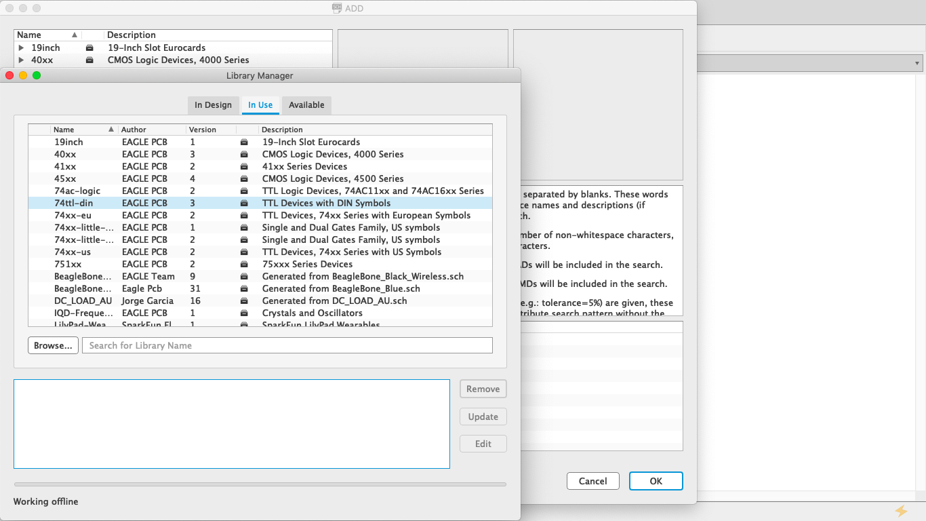Click managed-library icon in 19inch row
The image size is (926, 521).
click(x=244, y=142)
